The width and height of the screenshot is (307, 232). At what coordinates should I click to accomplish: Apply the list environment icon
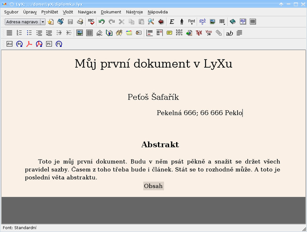[39, 33]
